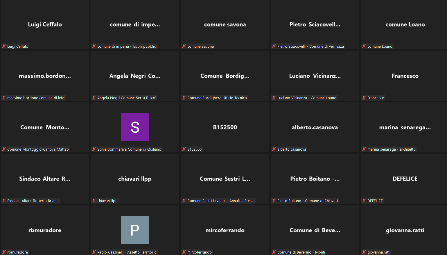447x255 pixels.
Task: Click muted mic icon for Angela Negri Comune Serra Ricco'
Action: 94,98
